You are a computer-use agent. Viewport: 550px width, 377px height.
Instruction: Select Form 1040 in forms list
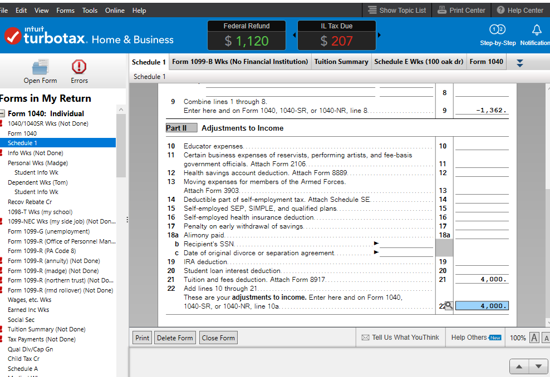click(22, 133)
